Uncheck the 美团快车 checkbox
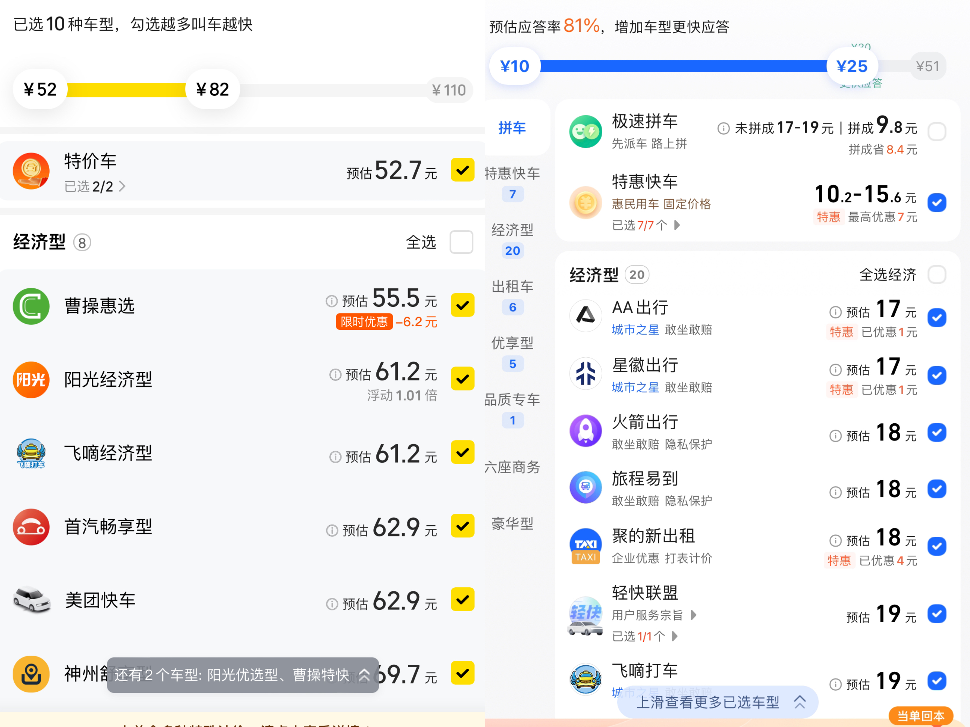The image size is (970, 727). (462, 600)
